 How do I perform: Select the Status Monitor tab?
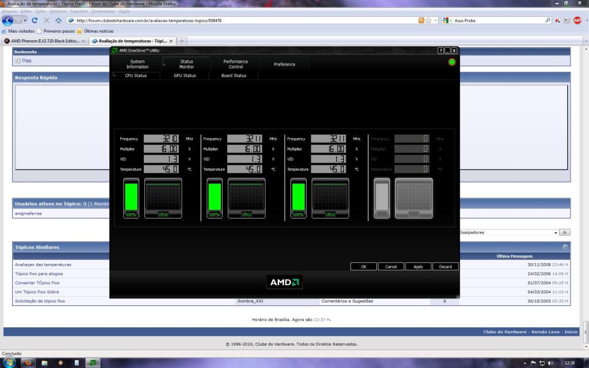point(186,64)
